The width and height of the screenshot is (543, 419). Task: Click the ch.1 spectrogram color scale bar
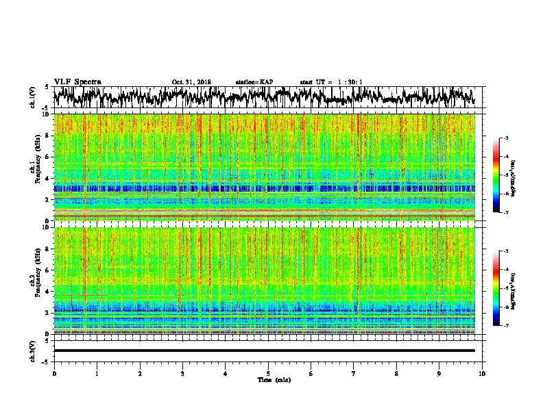(x=496, y=175)
